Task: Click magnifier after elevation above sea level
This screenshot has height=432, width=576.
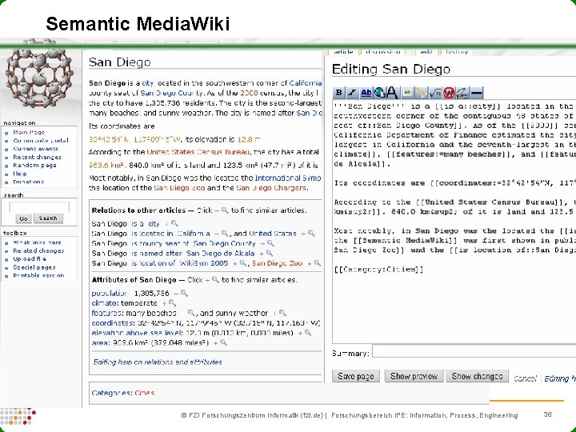Action: pyautogui.click(x=308, y=333)
